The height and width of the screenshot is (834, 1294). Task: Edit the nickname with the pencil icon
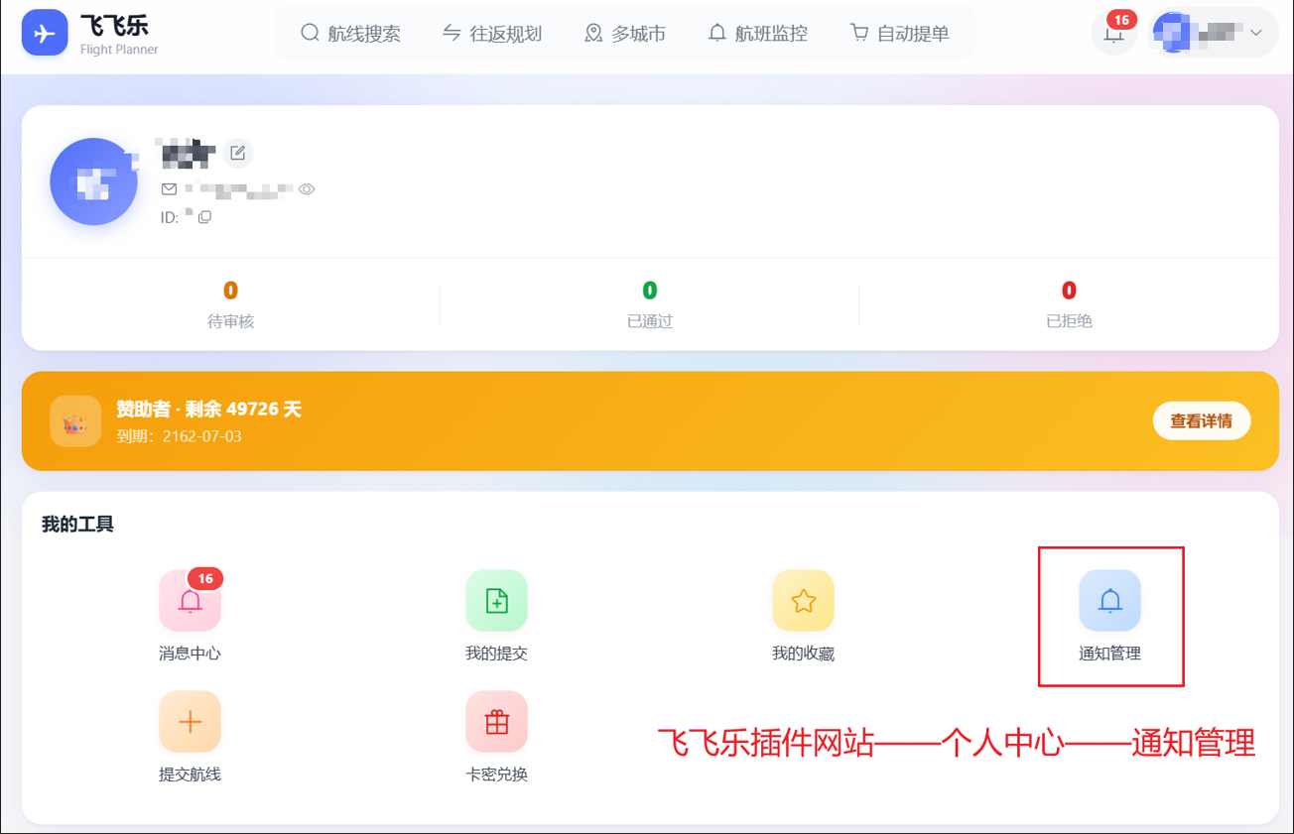point(237,153)
